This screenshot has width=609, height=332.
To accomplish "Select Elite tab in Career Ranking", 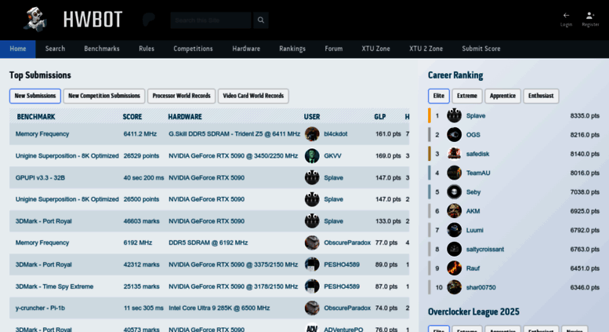I will [439, 96].
